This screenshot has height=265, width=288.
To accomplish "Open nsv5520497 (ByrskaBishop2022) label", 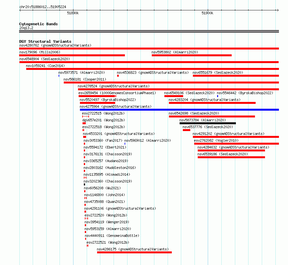I will pyautogui.click(x=108, y=100).
